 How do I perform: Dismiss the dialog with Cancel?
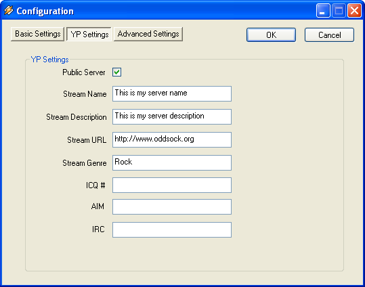329,35
